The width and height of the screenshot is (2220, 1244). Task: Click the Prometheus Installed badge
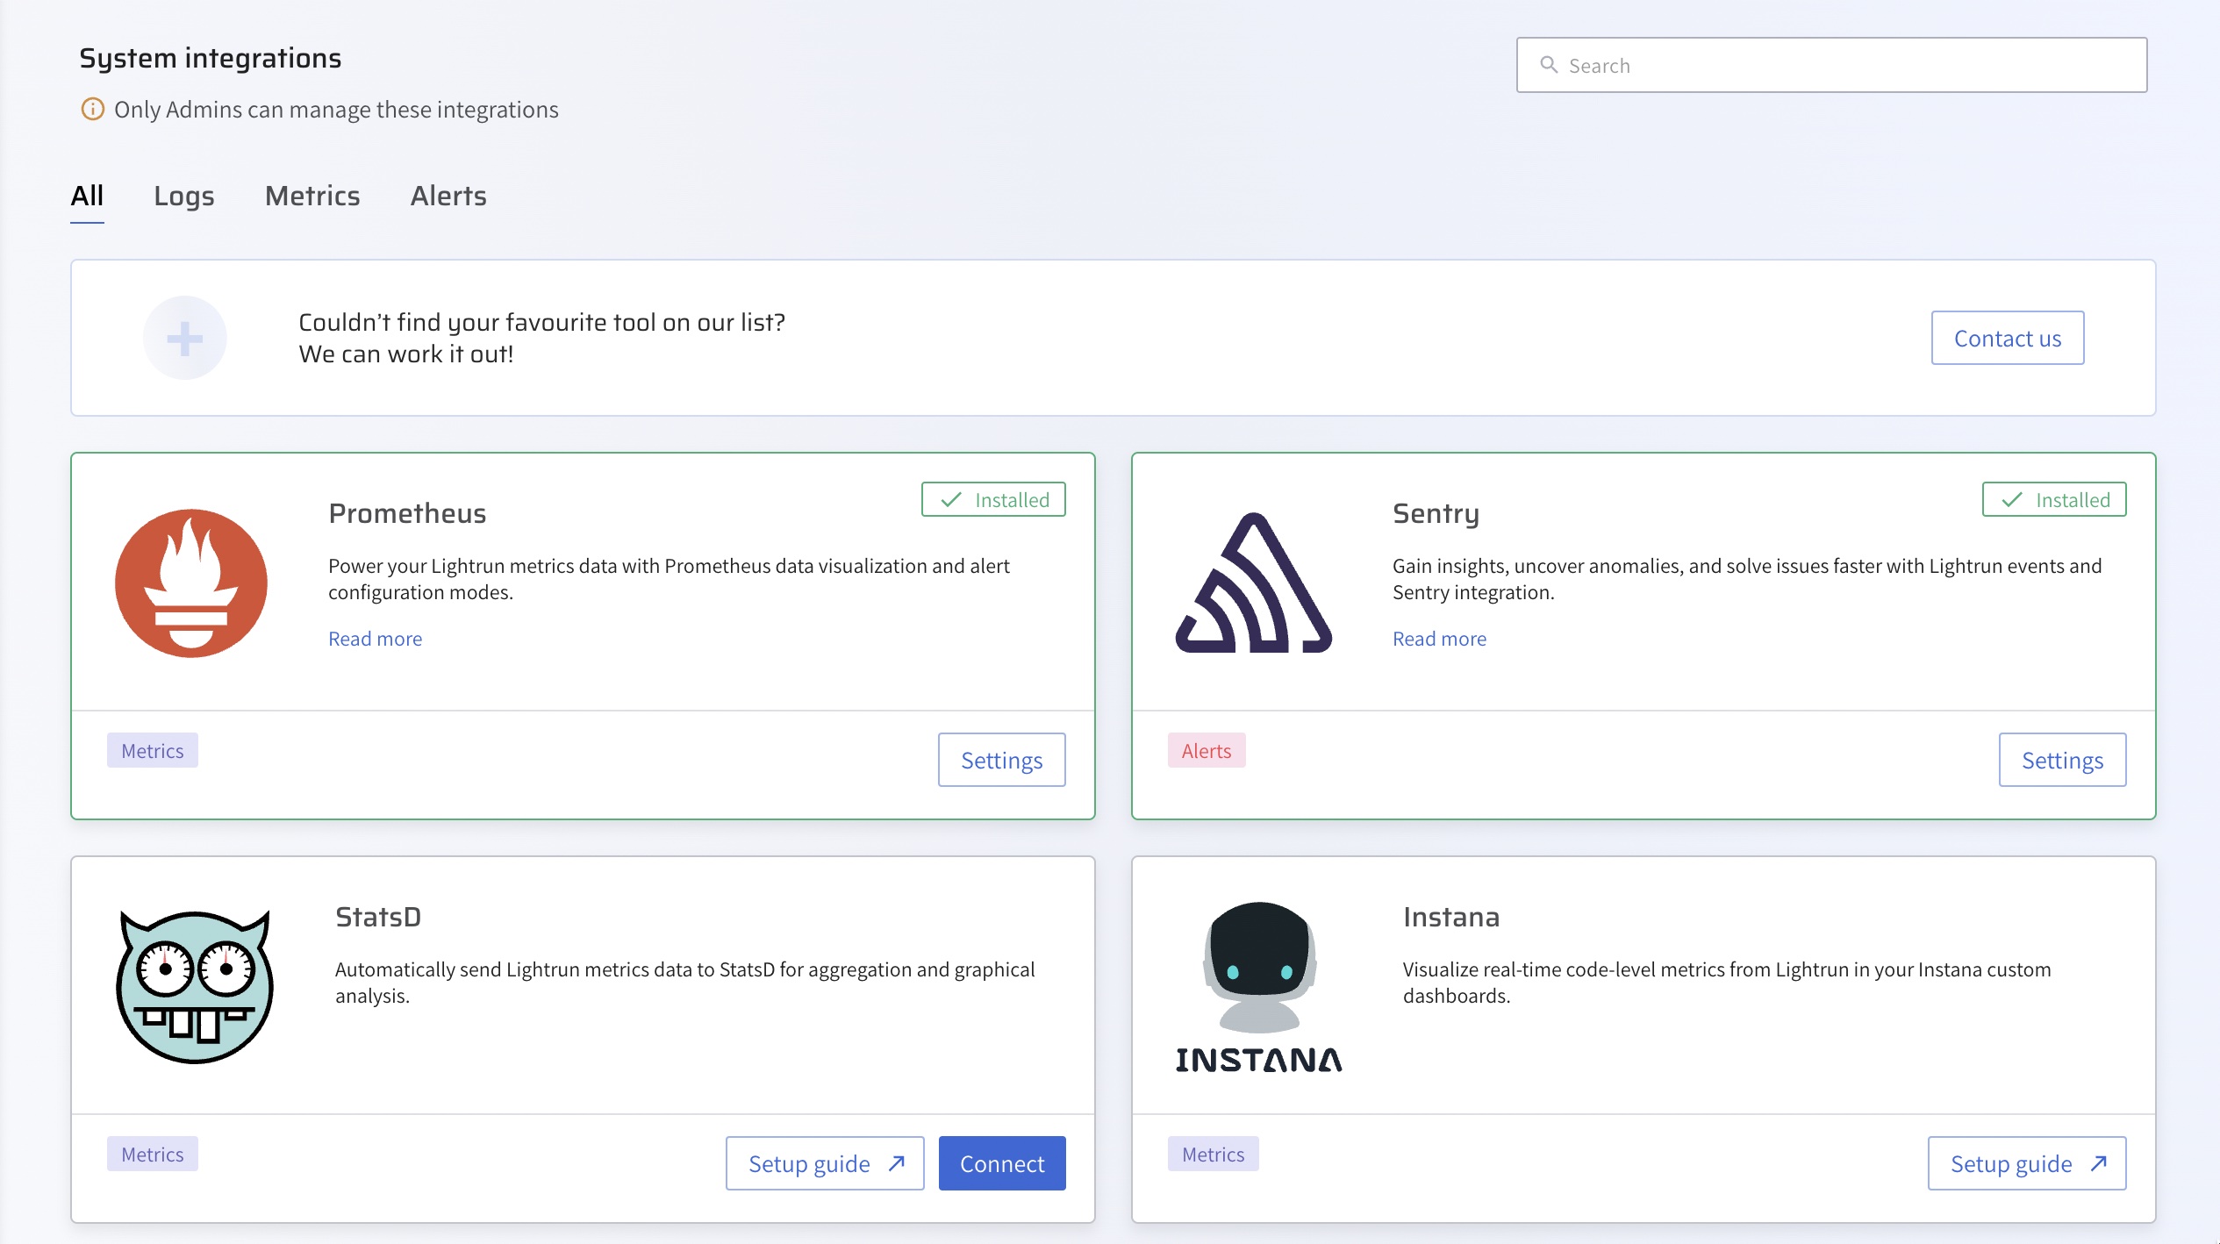(x=993, y=499)
